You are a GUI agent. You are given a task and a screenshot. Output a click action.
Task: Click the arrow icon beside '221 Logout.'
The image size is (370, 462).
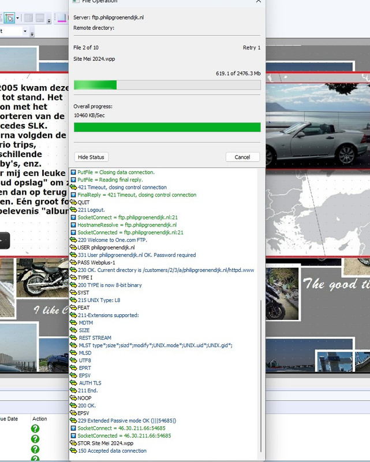pos(73,210)
